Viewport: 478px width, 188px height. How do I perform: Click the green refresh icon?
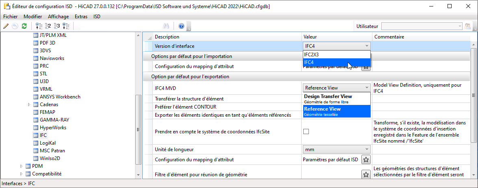click(x=24, y=26)
